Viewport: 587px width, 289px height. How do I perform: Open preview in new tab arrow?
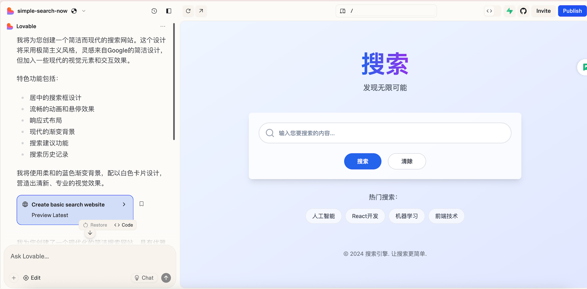(x=201, y=11)
